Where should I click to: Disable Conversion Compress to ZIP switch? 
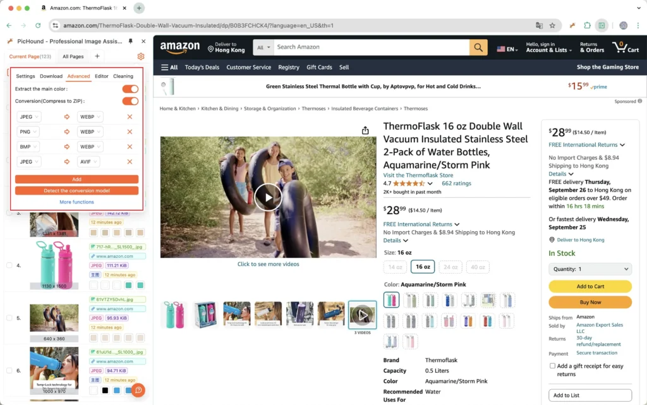pos(130,101)
